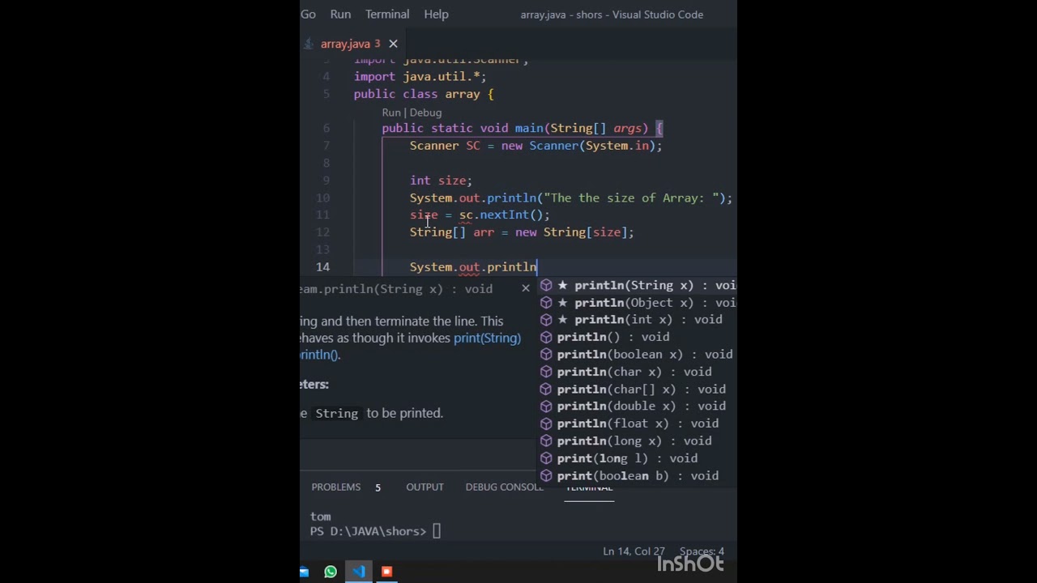Choose println(long x) suggestion

pos(638,440)
